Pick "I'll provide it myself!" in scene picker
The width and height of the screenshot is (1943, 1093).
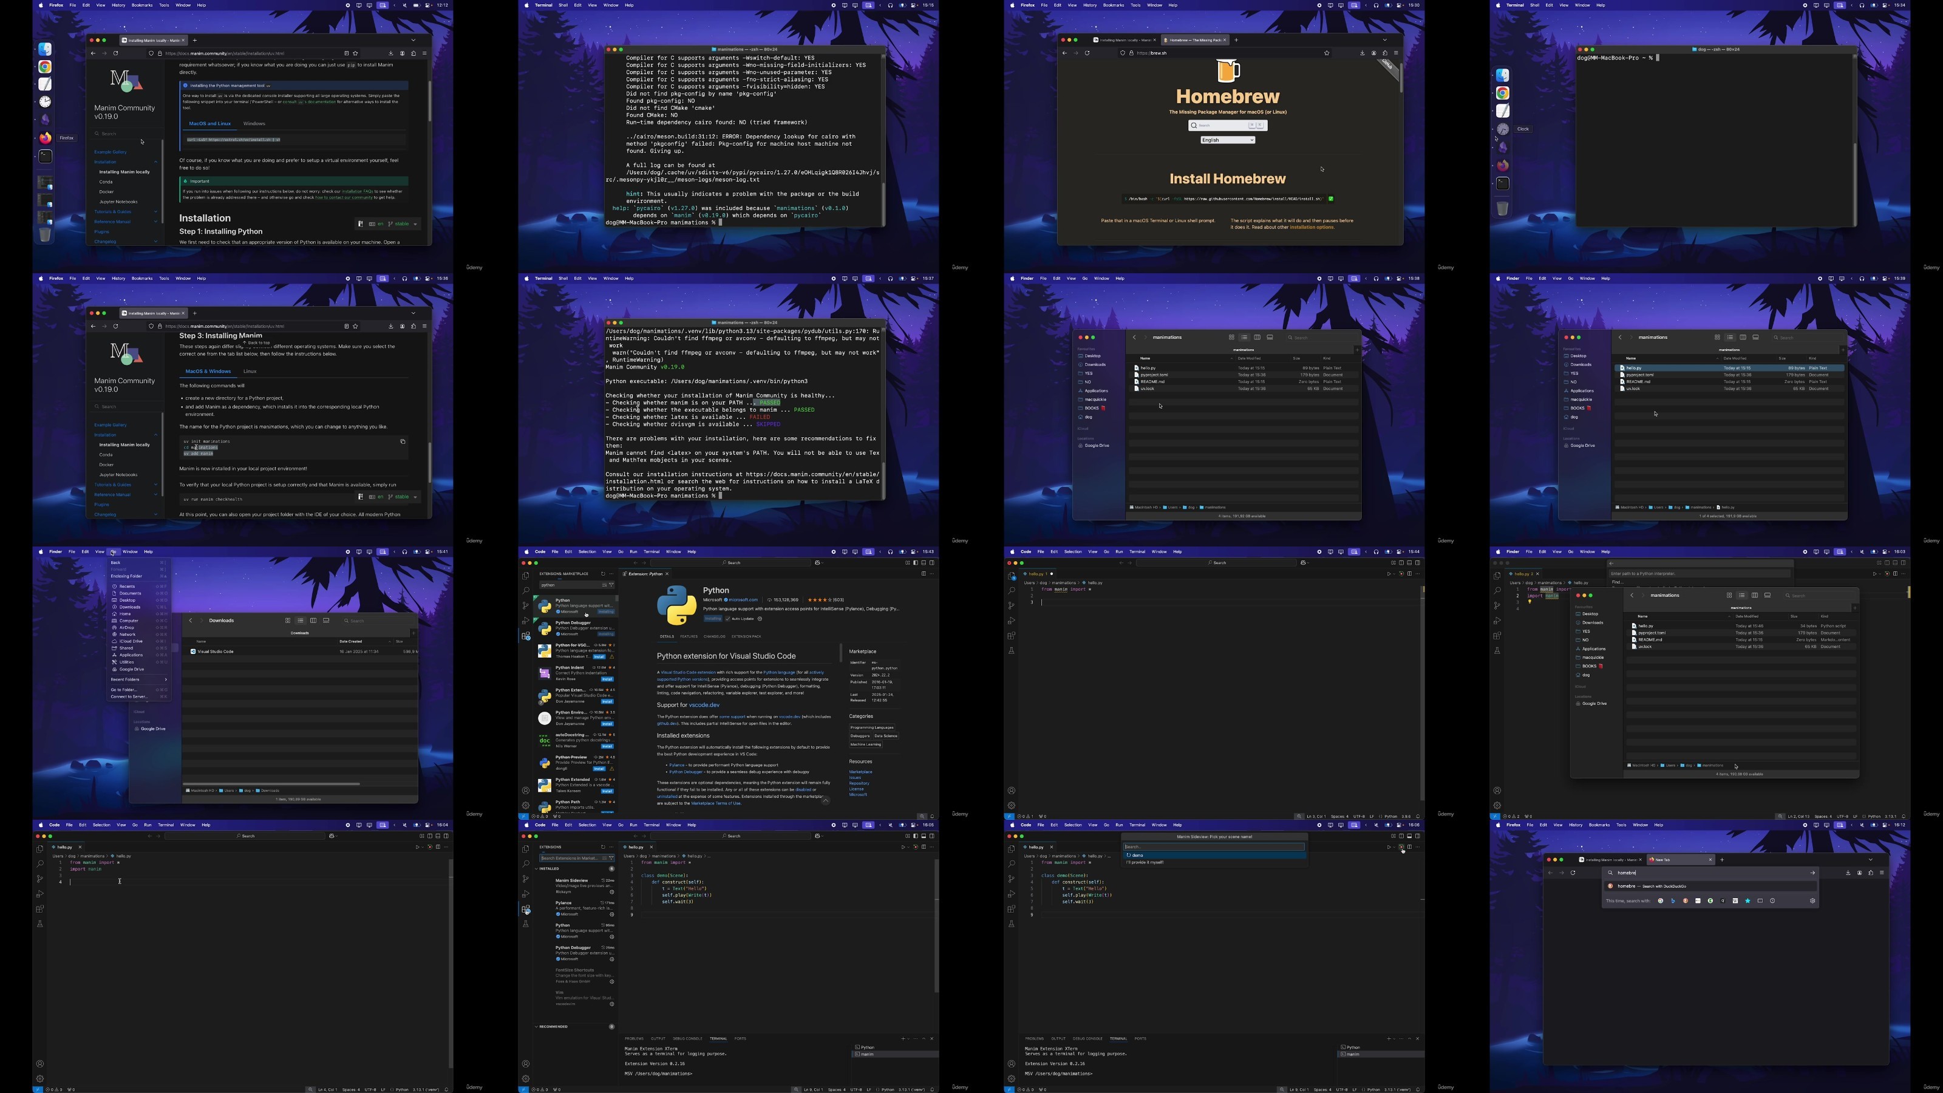click(1214, 862)
